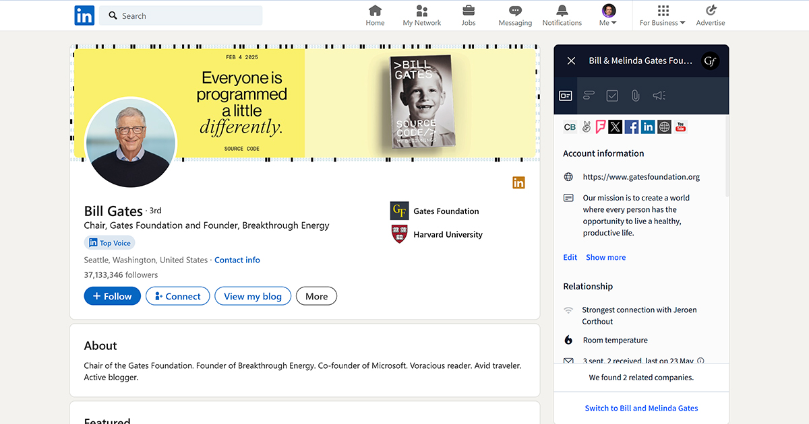This screenshot has width=809, height=424.
Task: Click inside the LinkedIn Search field
Action: pos(181,15)
